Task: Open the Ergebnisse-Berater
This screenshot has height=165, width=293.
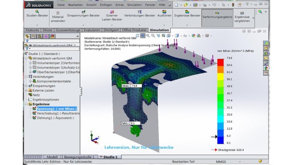Action: (x=187, y=14)
